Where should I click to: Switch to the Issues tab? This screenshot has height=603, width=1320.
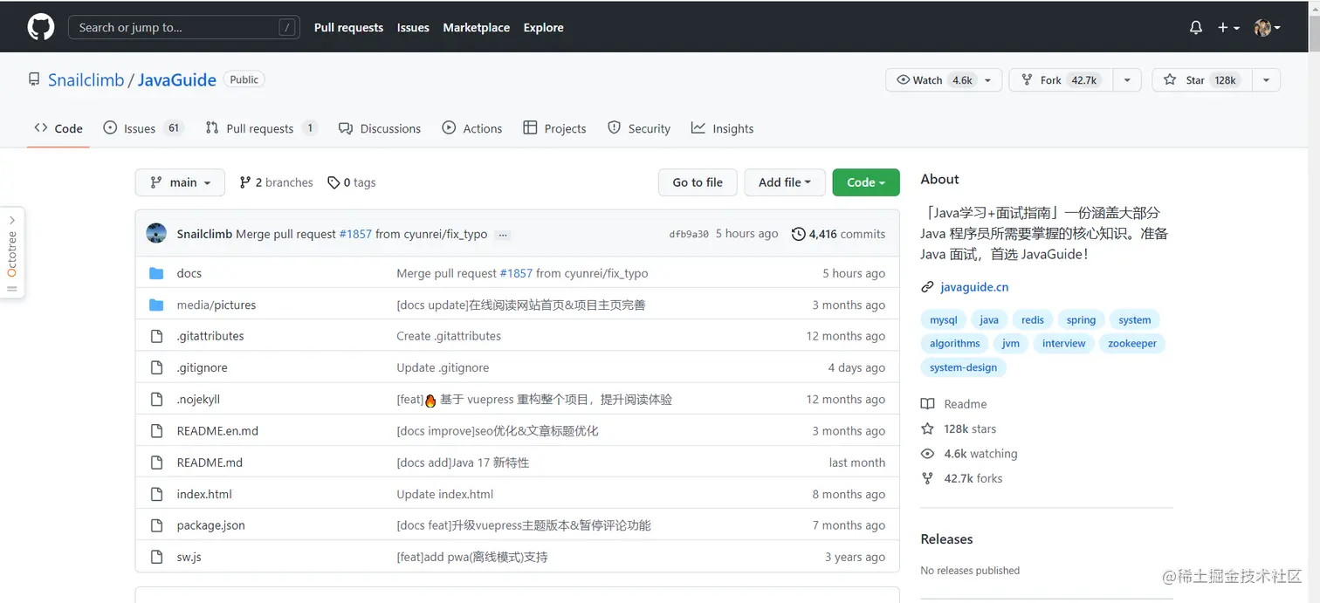tap(143, 128)
